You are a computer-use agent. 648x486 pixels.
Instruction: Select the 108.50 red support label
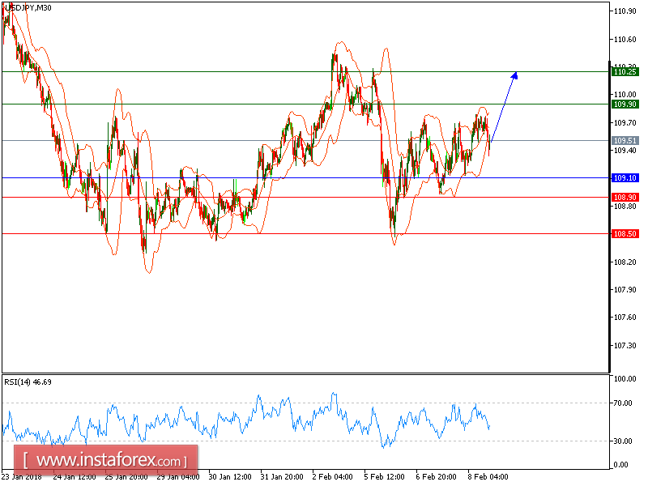(625, 234)
